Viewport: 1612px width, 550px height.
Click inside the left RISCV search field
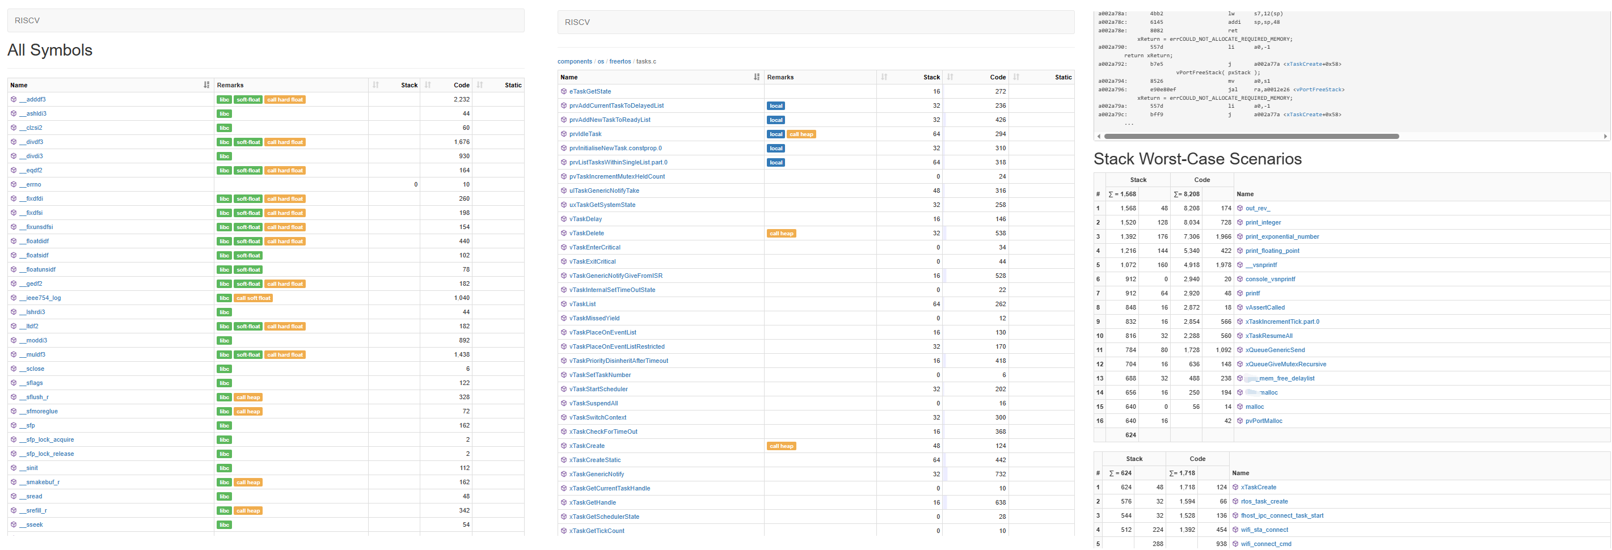[x=265, y=20]
